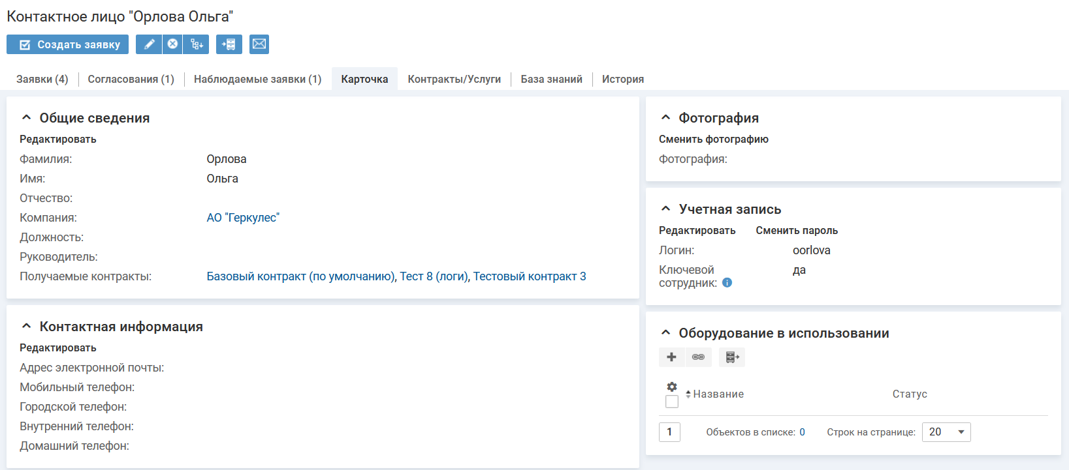Click the Статус column header
The image size is (1069, 470).
click(910, 394)
